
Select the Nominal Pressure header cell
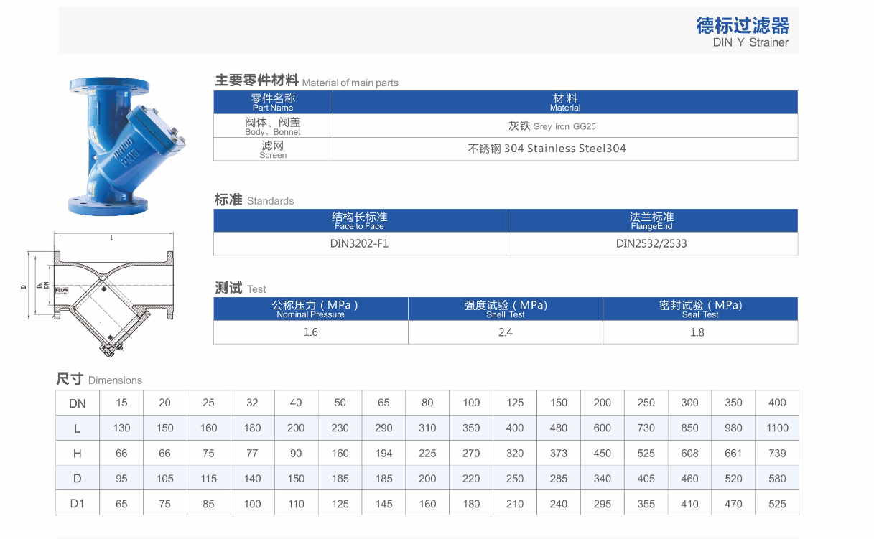click(310, 309)
